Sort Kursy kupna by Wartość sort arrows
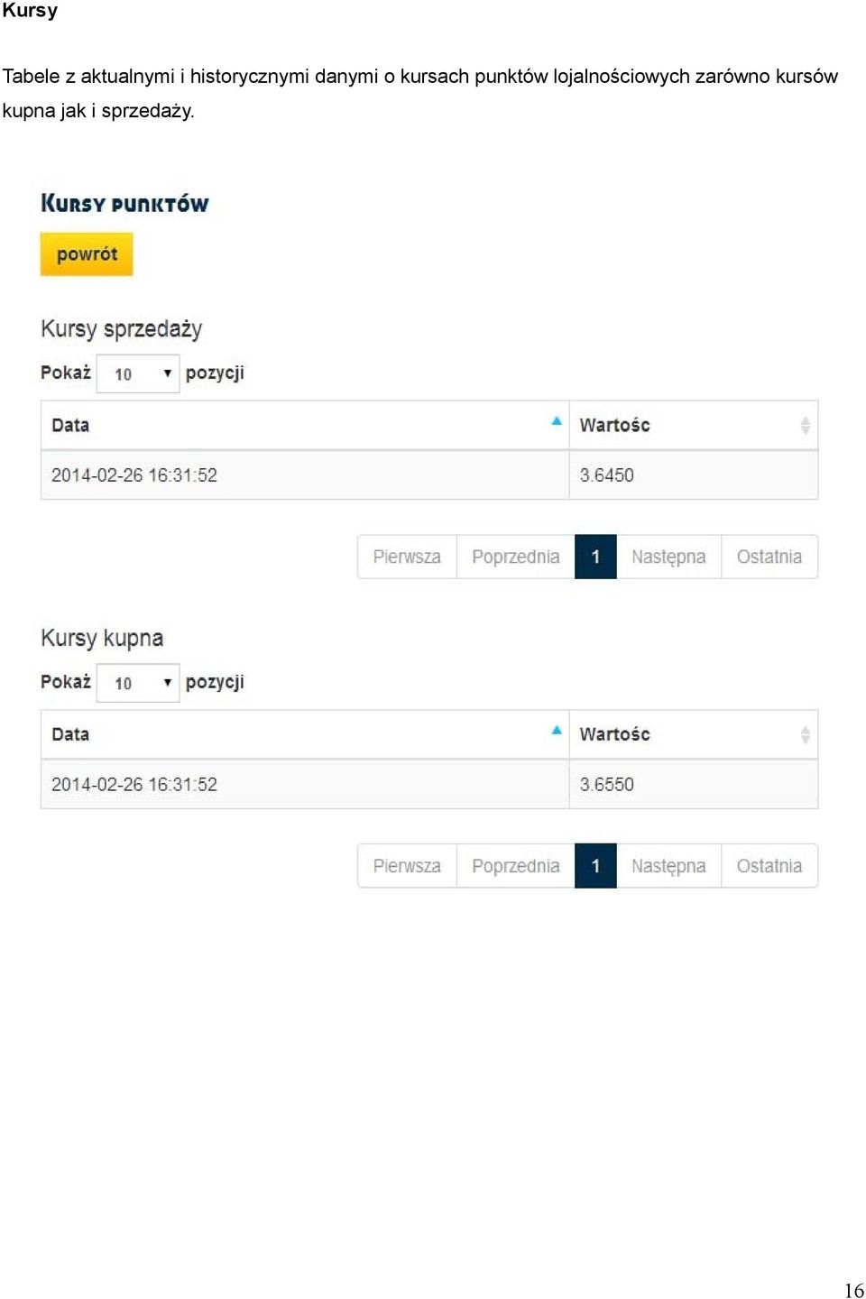Image resolution: width=866 pixels, height=1299 pixels. (805, 735)
